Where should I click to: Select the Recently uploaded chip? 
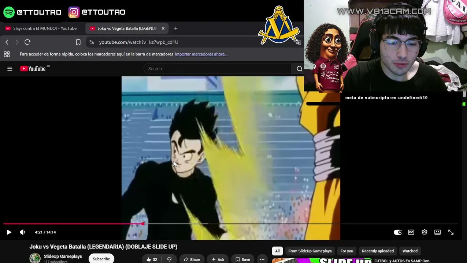[378, 251]
